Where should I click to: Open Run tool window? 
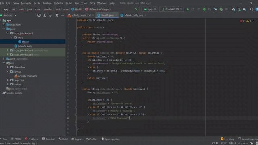[4, 139]
